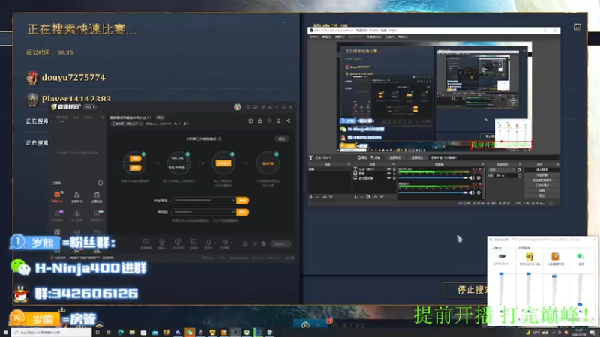Pop out the OBS controls dock

[x=557, y=164]
